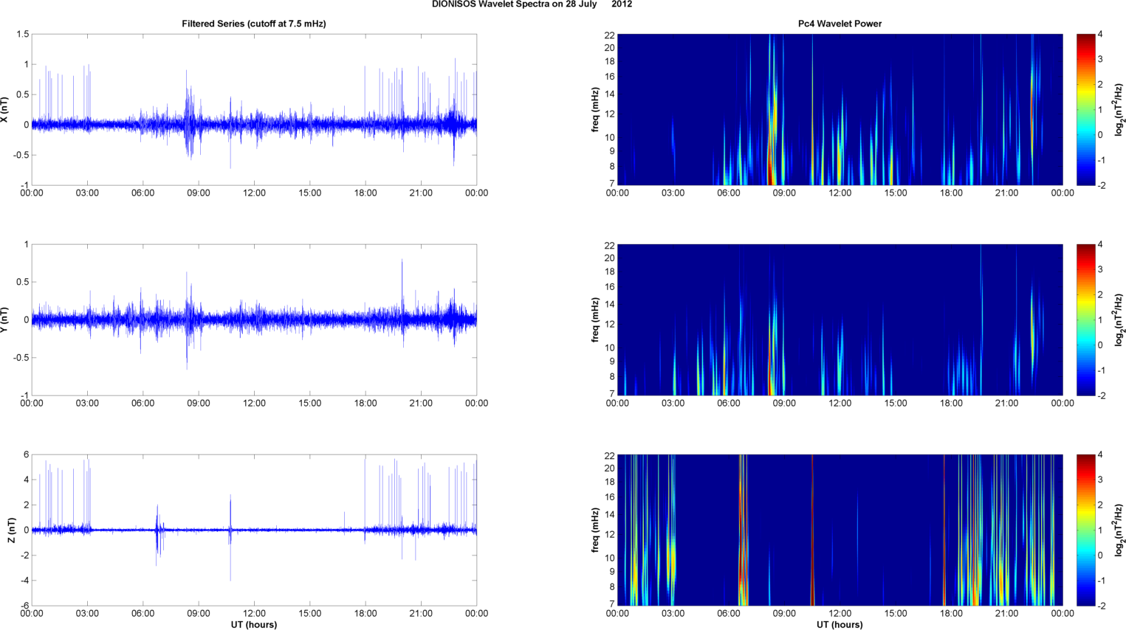Click the top wavelet power spectrogram

point(840,109)
